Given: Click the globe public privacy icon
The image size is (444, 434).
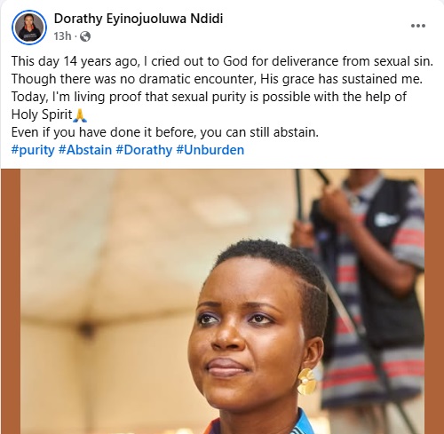Looking at the screenshot, I should pyautogui.click(x=85, y=36).
